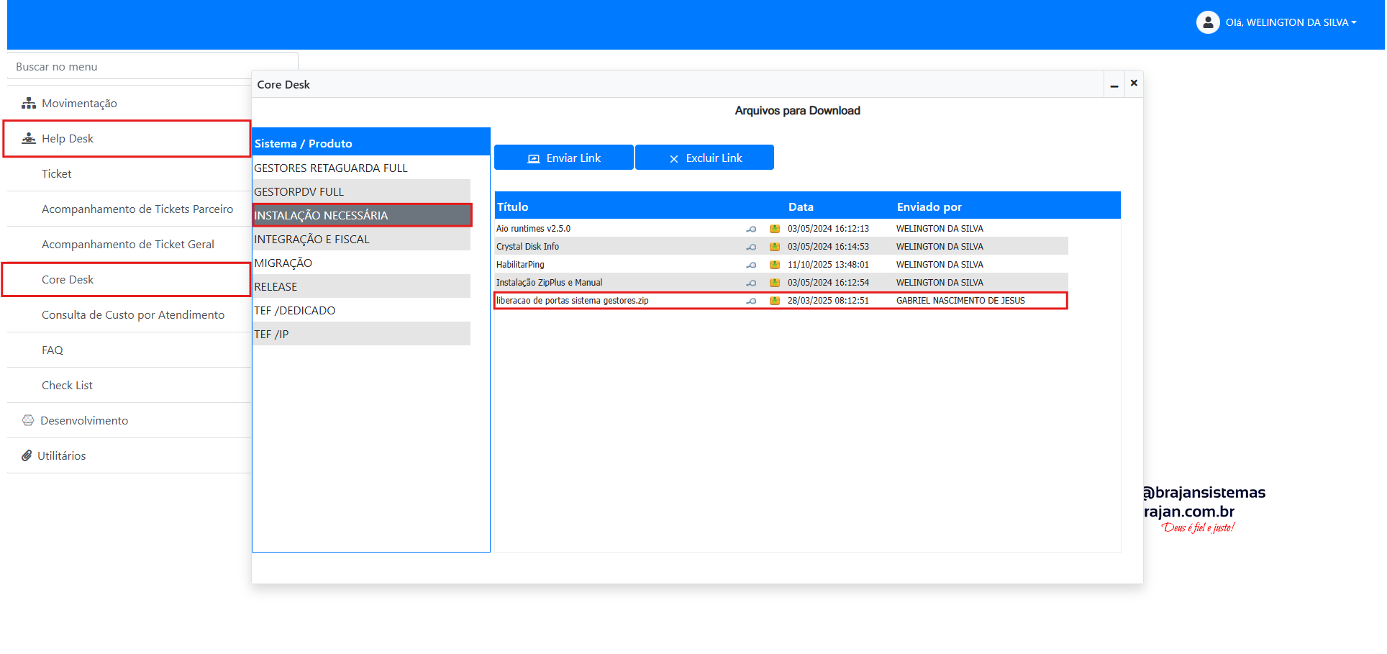Image resolution: width=1387 pixels, height=654 pixels.
Task: Open Ticket in Help Desk submenu
Action: pyautogui.click(x=57, y=173)
